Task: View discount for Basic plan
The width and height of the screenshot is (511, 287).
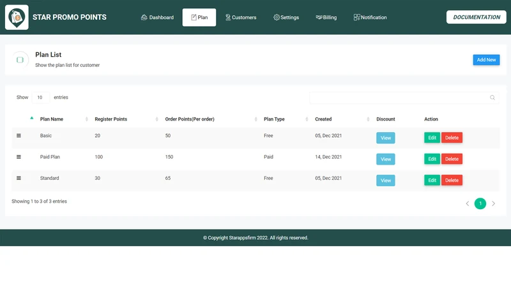Action: pyautogui.click(x=386, y=138)
